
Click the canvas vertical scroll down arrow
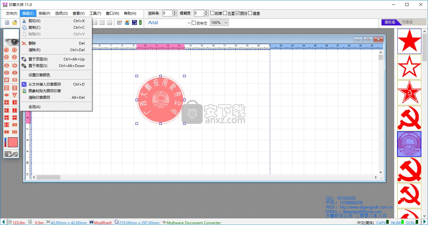coord(381,172)
